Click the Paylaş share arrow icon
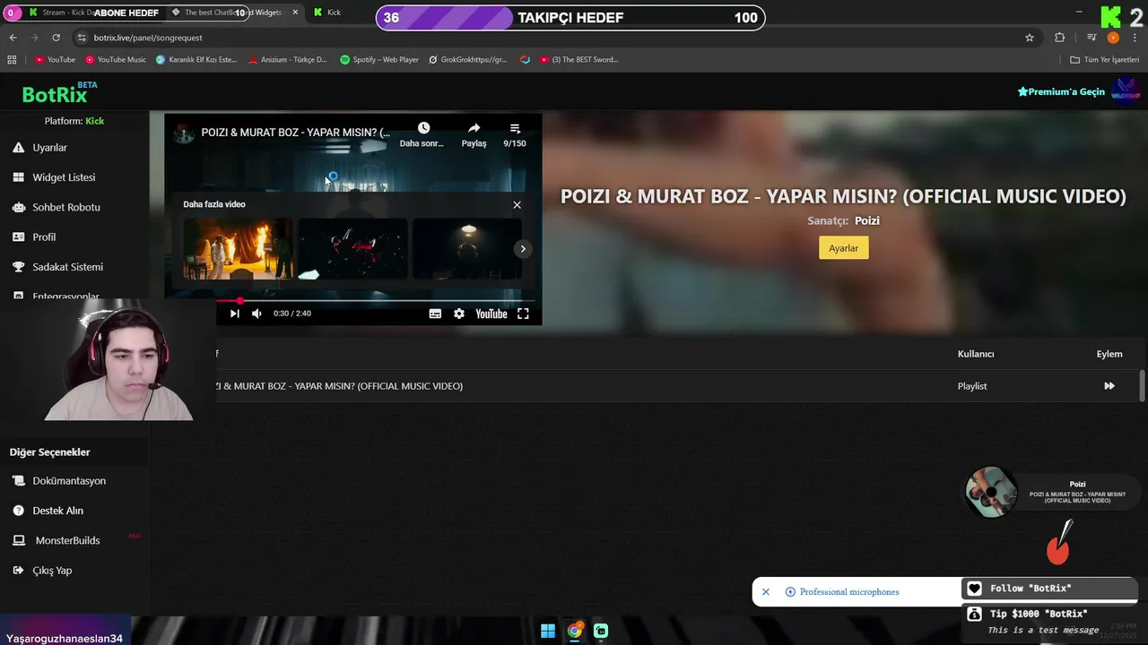This screenshot has width=1148, height=645. [474, 128]
